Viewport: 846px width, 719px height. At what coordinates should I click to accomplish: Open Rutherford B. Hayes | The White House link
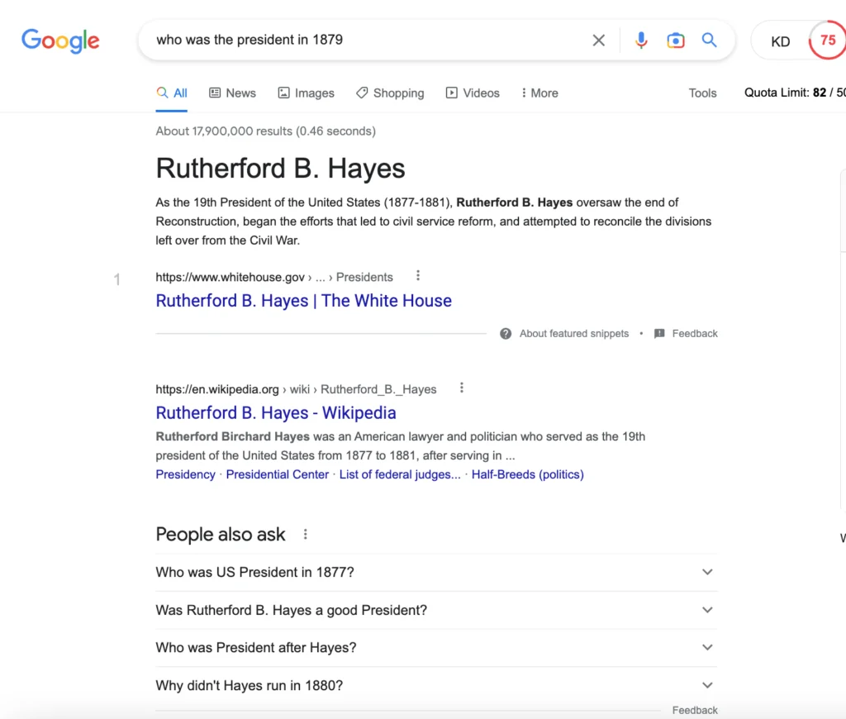304,301
